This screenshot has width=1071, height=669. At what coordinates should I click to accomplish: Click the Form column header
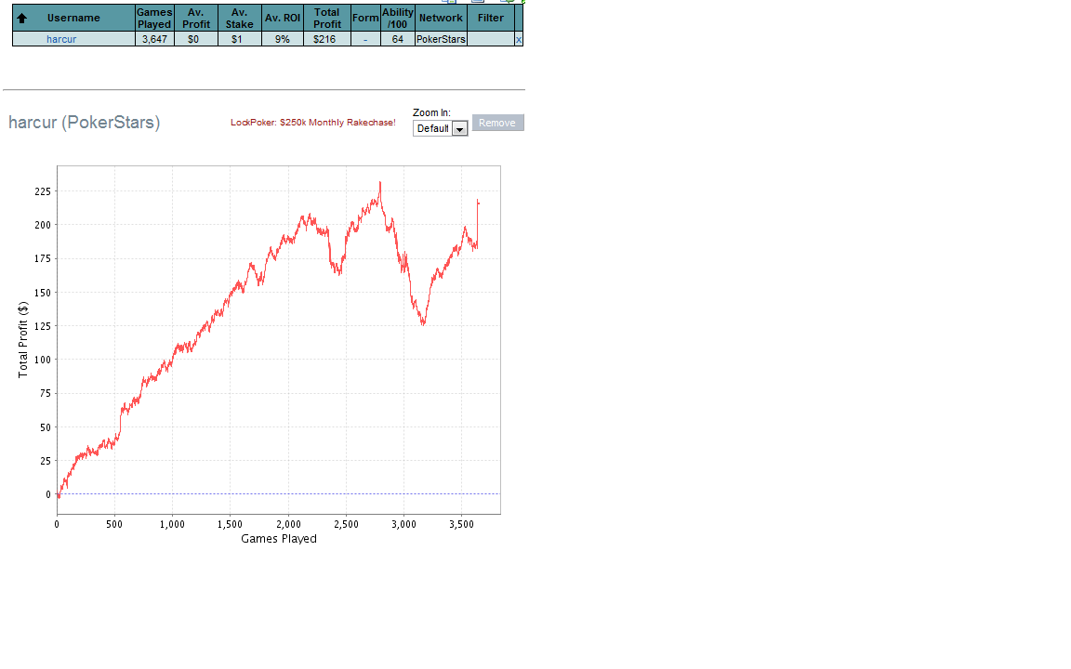pos(365,19)
